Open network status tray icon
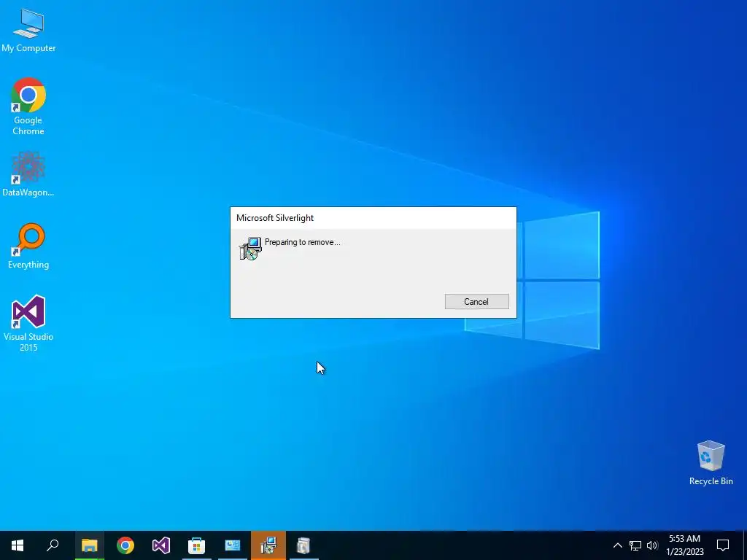 pyautogui.click(x=635, y=545)
